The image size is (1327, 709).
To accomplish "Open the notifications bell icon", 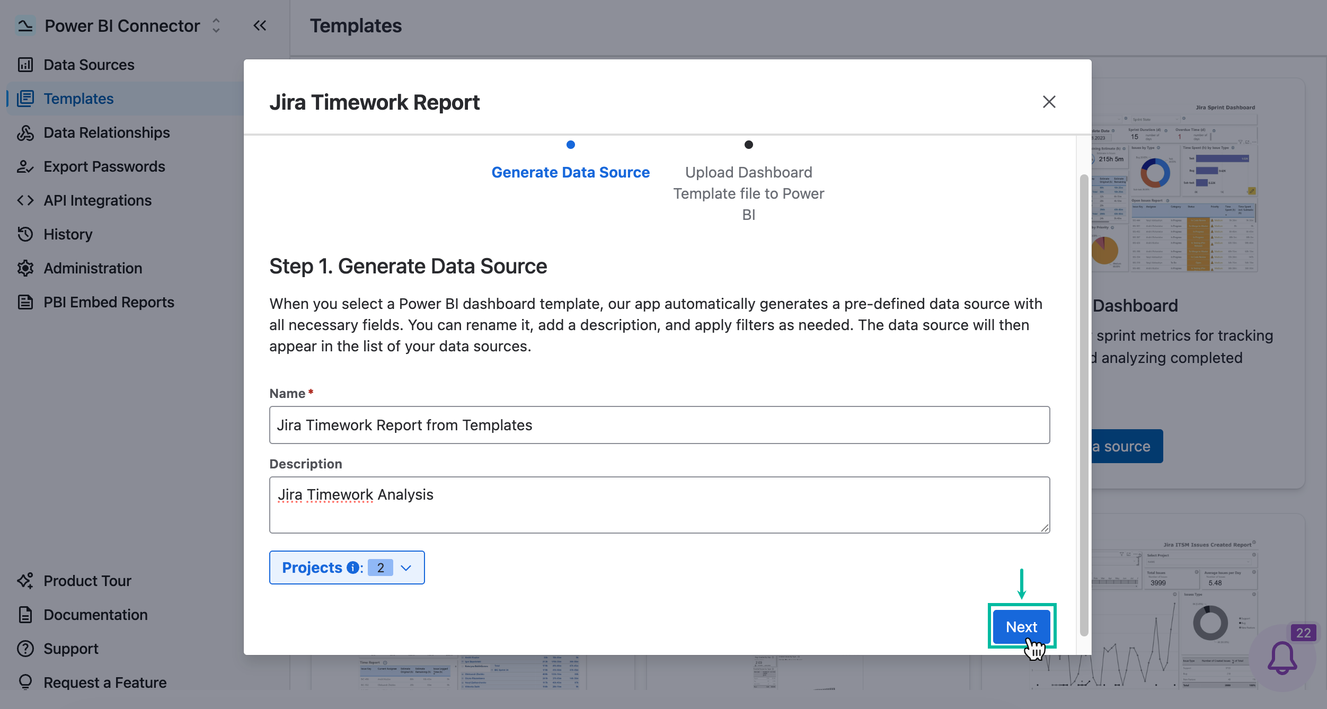I will pos(1282,658).
